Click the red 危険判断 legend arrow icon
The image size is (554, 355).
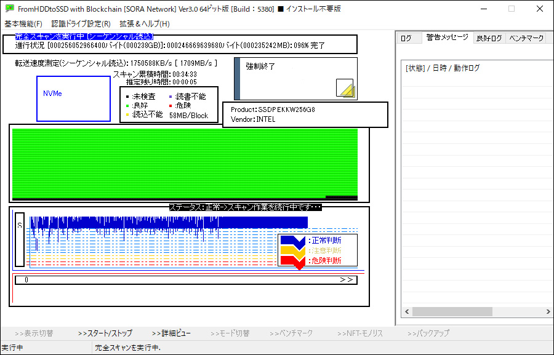pyautogui.click(x=293, y=261)
